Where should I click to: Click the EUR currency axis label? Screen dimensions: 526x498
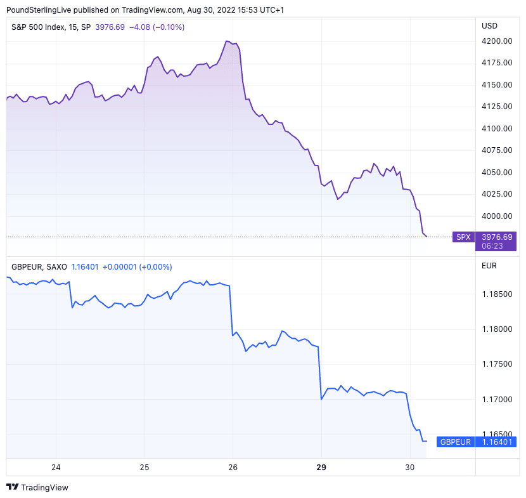(x=489, y=266)
